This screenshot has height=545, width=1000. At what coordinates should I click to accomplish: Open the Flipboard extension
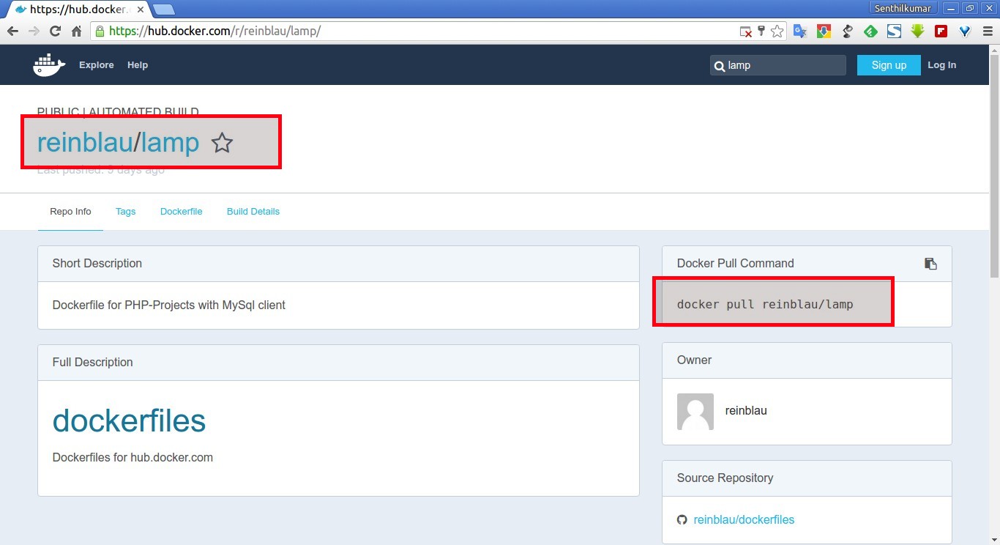point(941,31)
